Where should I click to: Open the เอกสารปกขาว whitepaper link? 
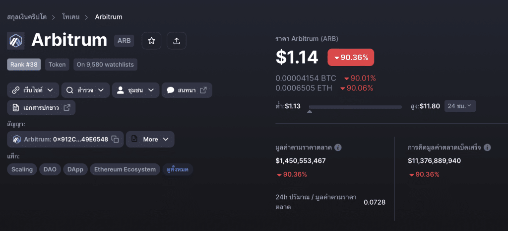[x=41, y=107]
